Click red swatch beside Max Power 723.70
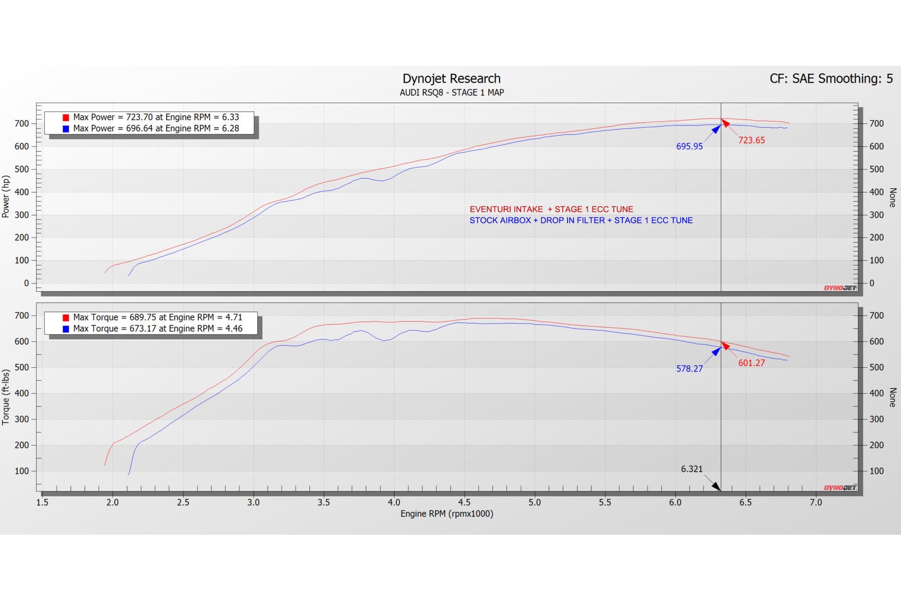901x600 pixels. point(66,118)
